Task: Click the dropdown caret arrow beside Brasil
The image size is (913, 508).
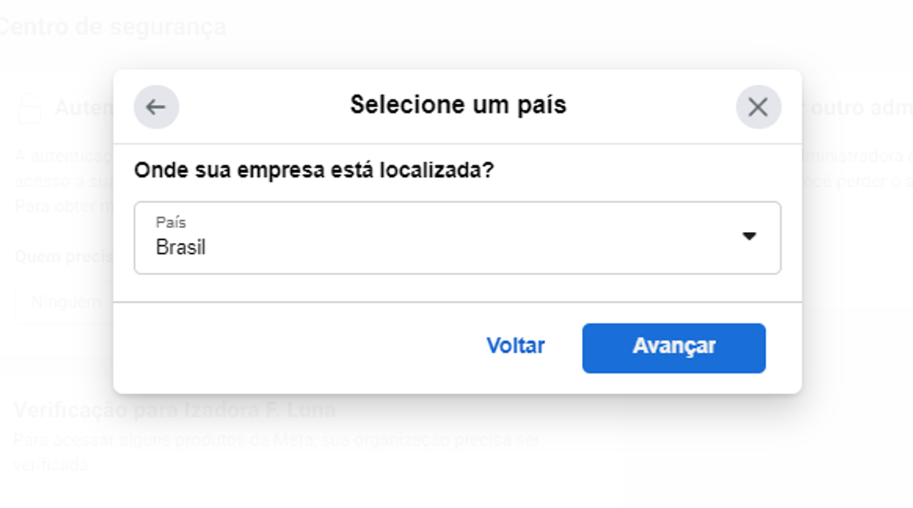Action: pyautogui.click(x=749, y=236)
